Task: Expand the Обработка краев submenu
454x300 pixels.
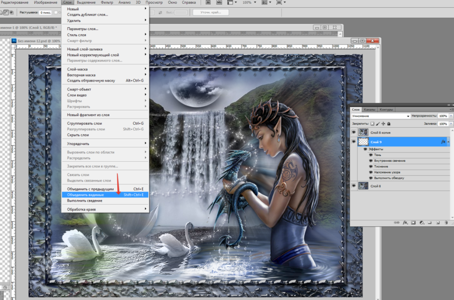Action: tap(106, 209)
